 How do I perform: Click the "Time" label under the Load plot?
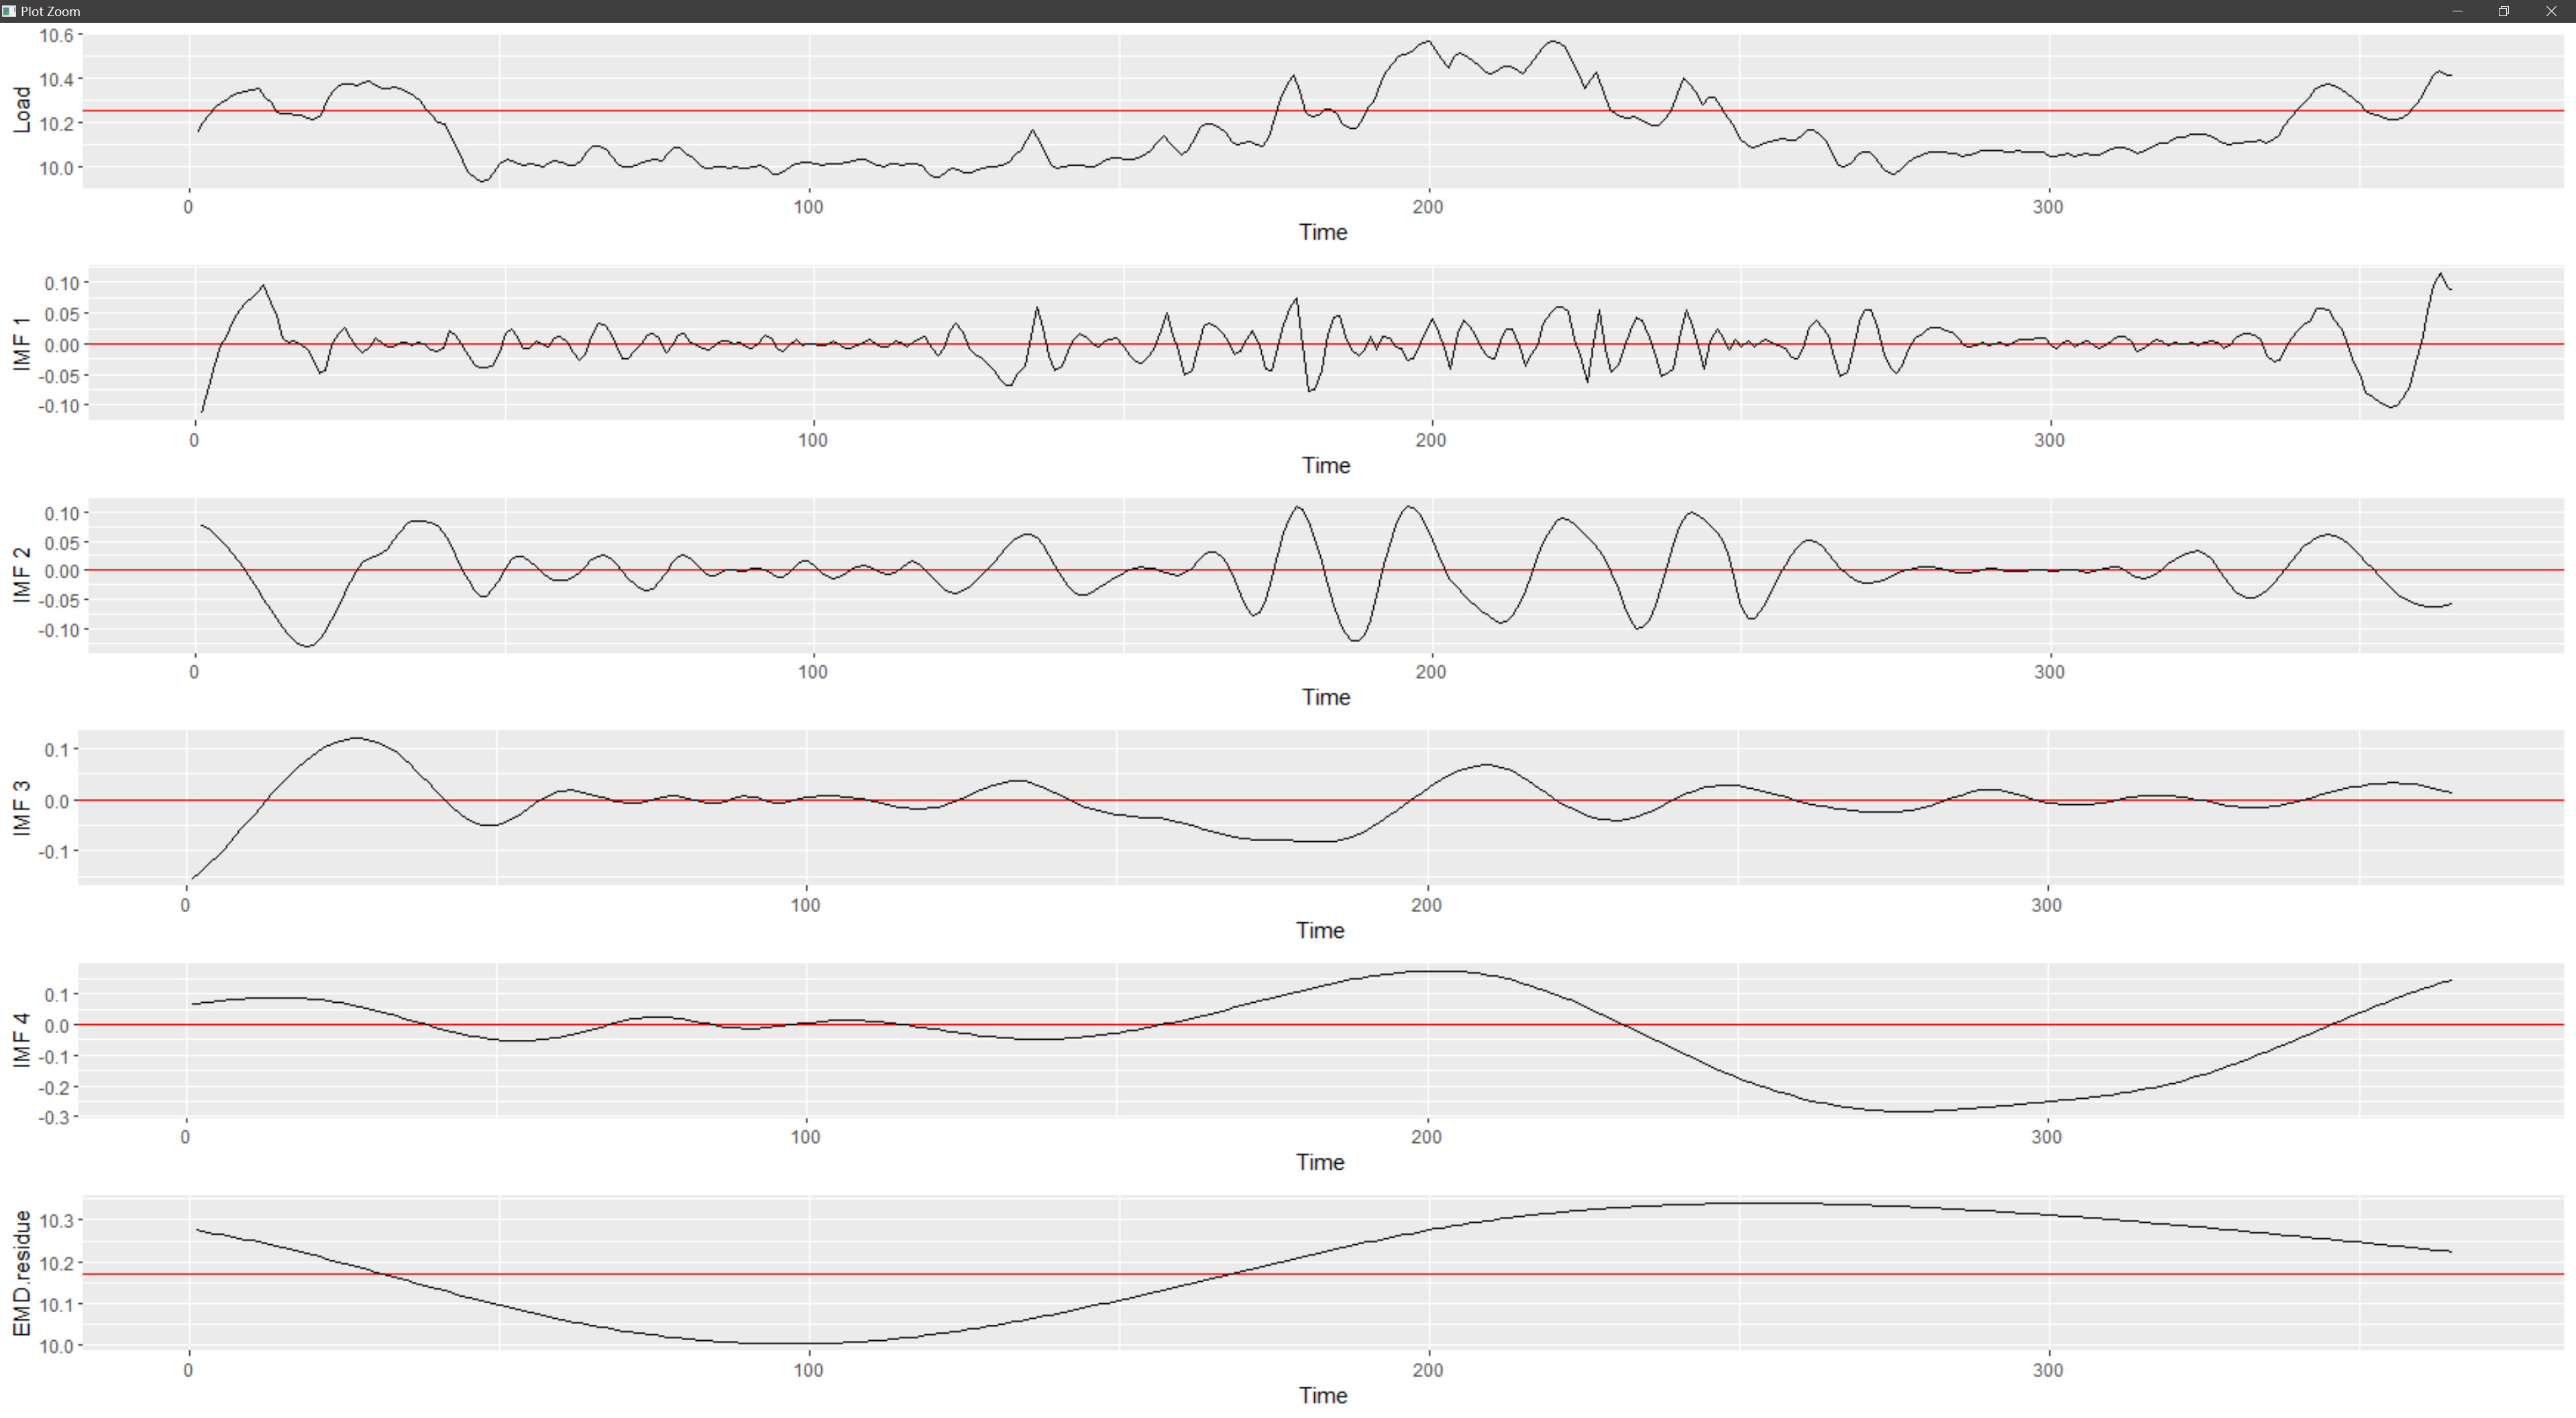pos(1323,232)
